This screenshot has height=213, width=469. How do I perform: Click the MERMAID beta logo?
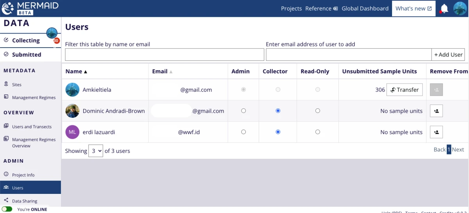[x=30, y=8]
